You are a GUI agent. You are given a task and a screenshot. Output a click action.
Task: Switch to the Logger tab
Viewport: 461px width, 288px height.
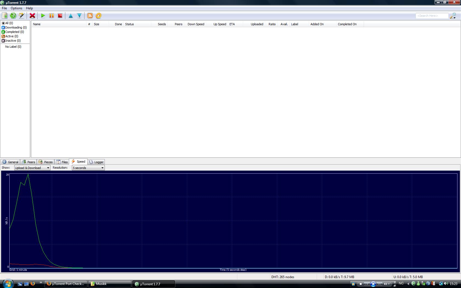click(96, 162)
